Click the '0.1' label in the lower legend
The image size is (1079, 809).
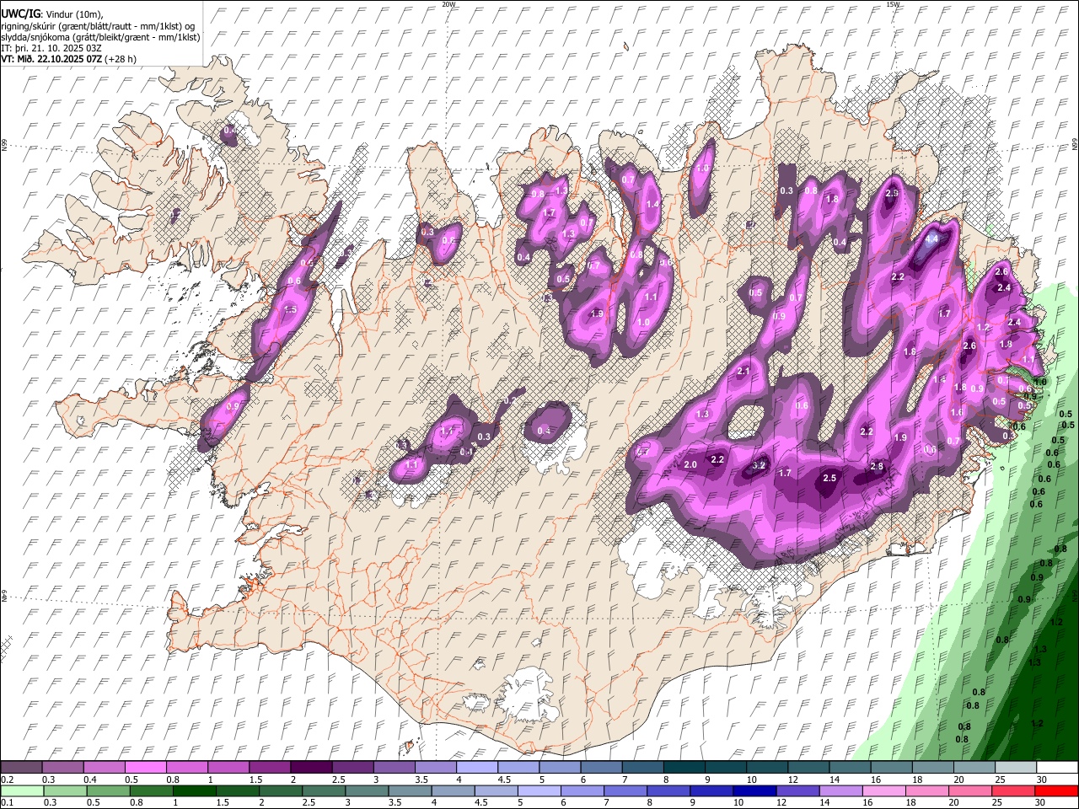(x=7, y=802)
